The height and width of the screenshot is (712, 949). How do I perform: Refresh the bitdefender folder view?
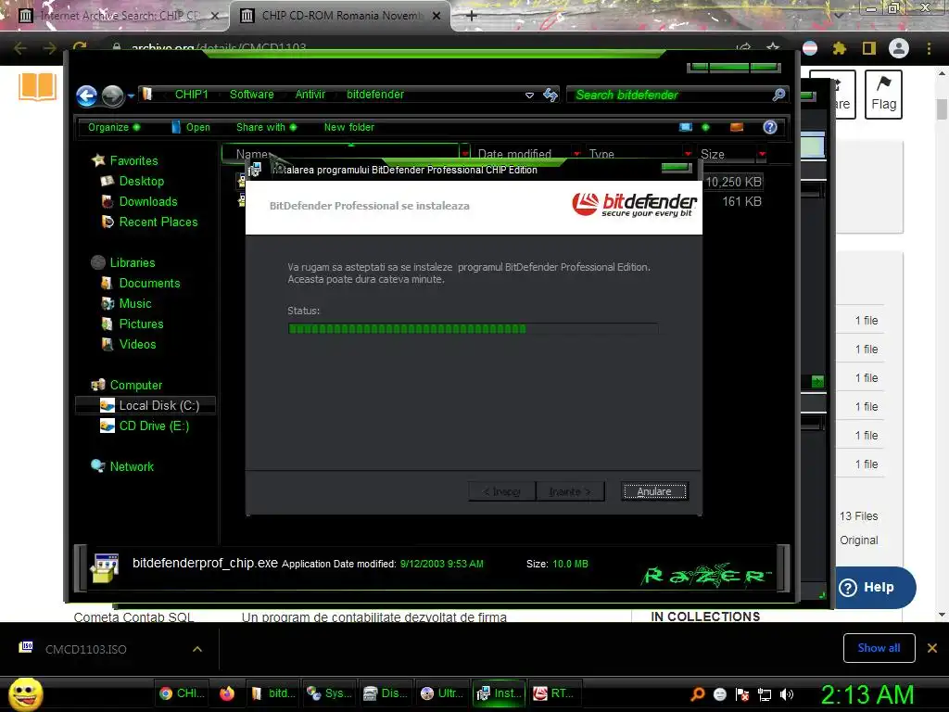[x=550, y=95]
